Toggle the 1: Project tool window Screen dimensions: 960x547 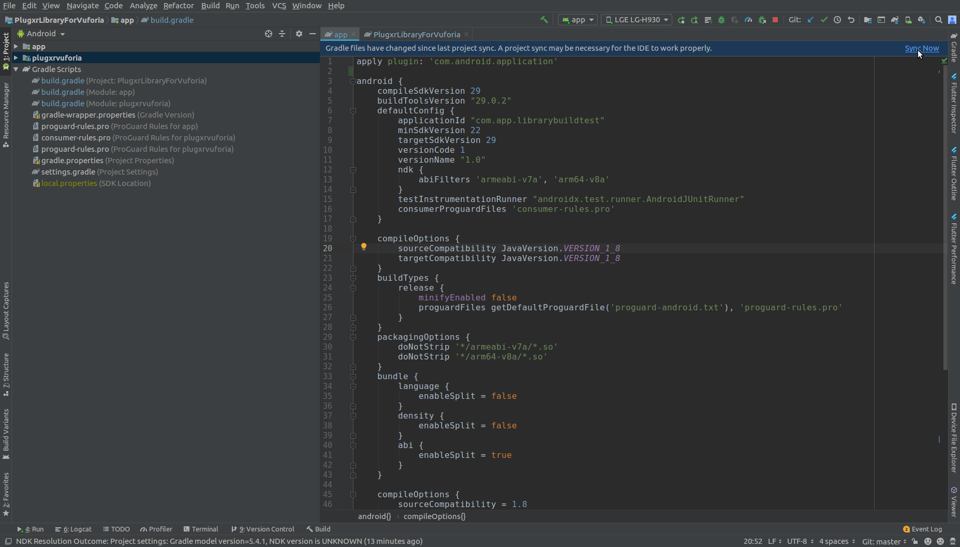pos(6,52)
